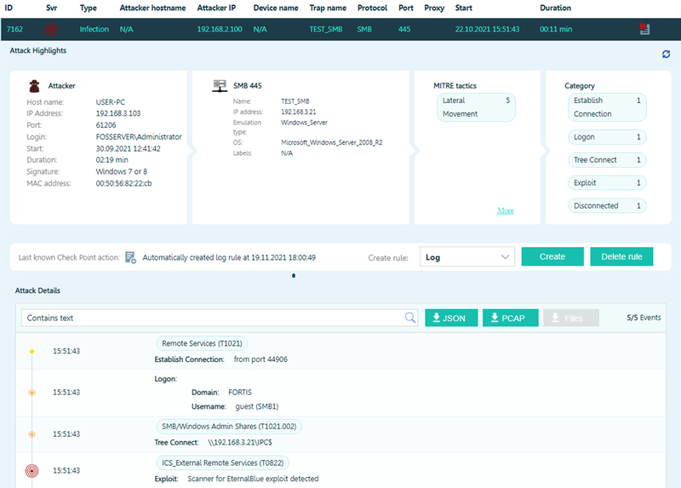The height and width of the screenshot is (488, 681).
Task: Click the Attacker hacker icon
Action: (34, 86)
